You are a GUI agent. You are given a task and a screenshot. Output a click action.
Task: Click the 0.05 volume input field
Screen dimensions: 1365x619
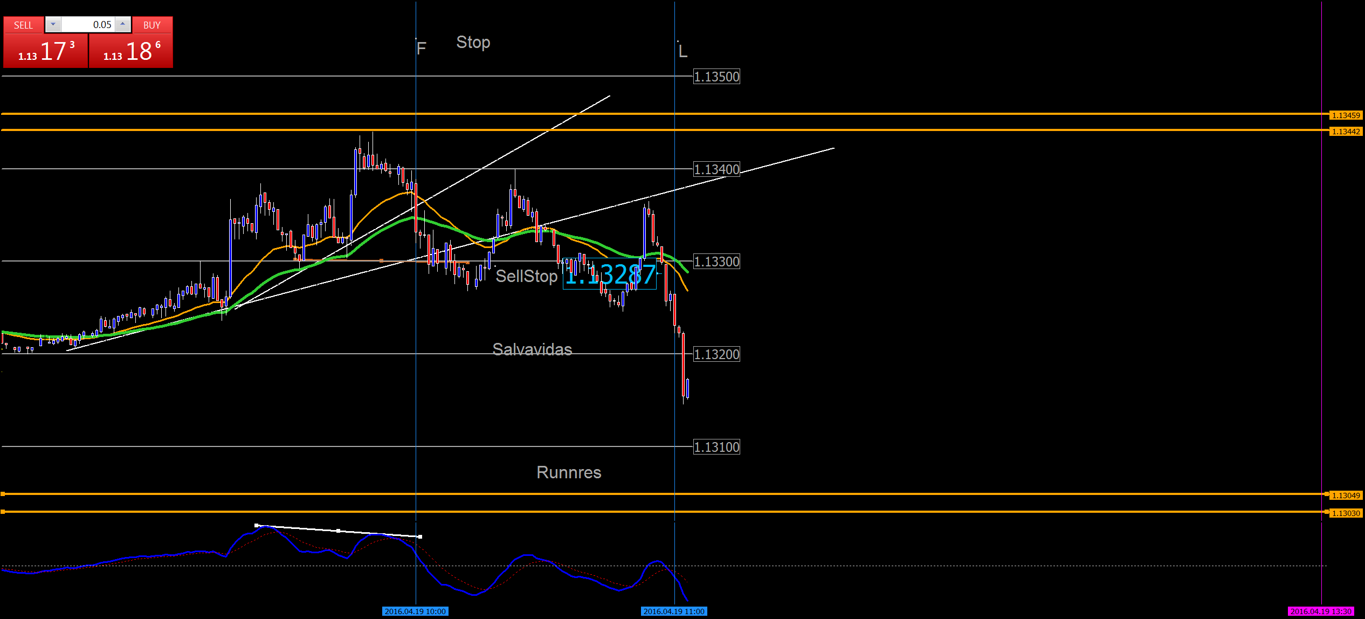tap(88, 25)
